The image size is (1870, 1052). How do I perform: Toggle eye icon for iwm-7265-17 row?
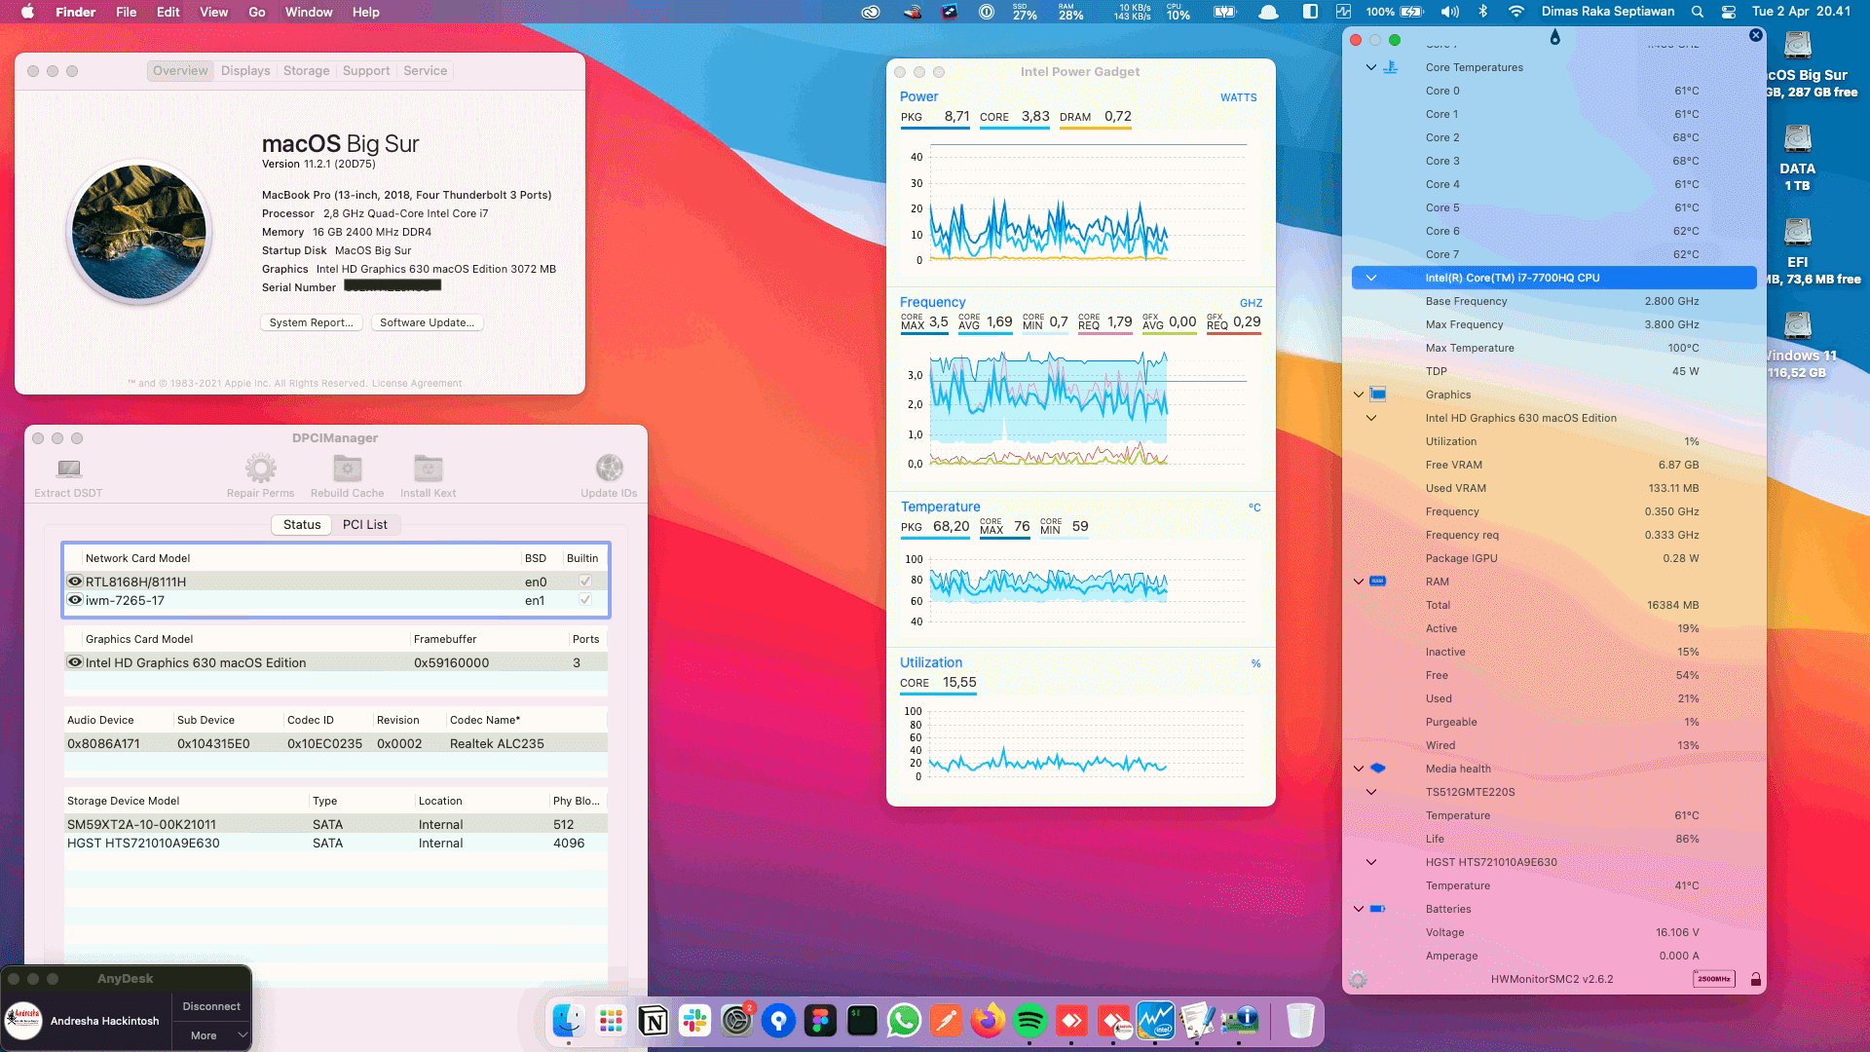[x=74, y=600]
